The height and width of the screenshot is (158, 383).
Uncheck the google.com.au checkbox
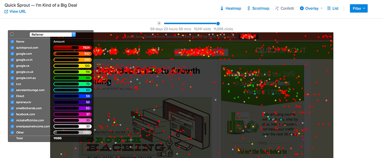[12, 78]
